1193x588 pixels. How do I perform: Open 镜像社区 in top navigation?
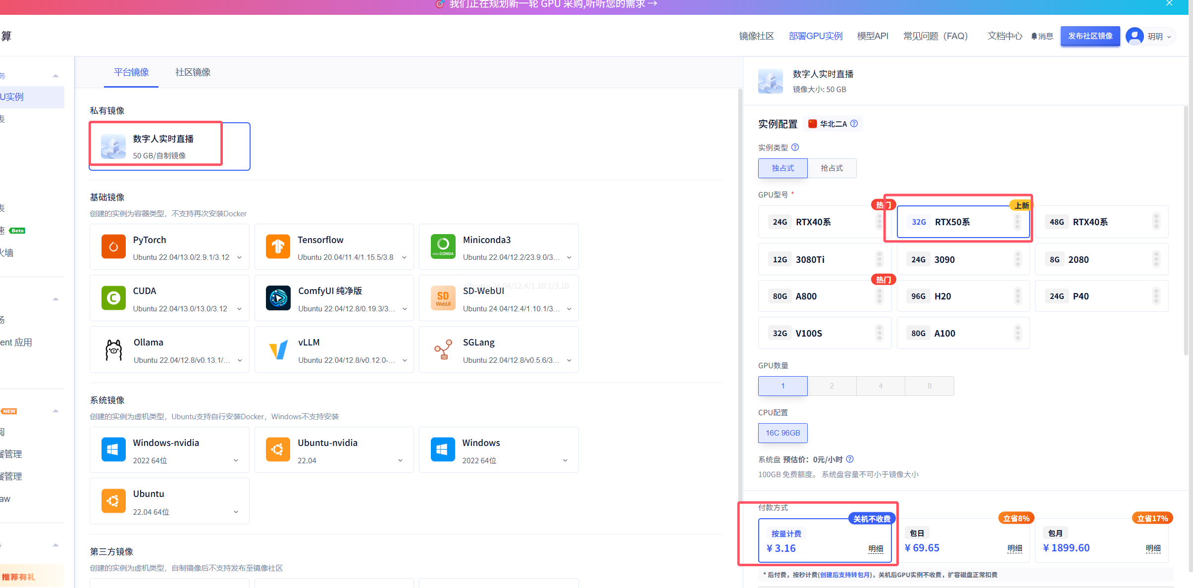756,36
